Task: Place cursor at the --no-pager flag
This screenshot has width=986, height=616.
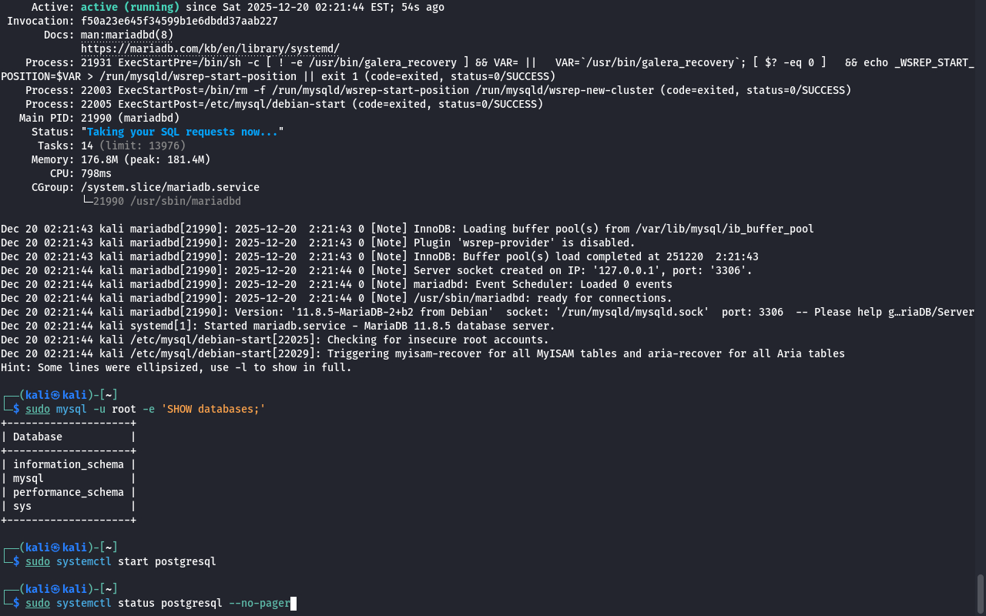Action: 259,603
